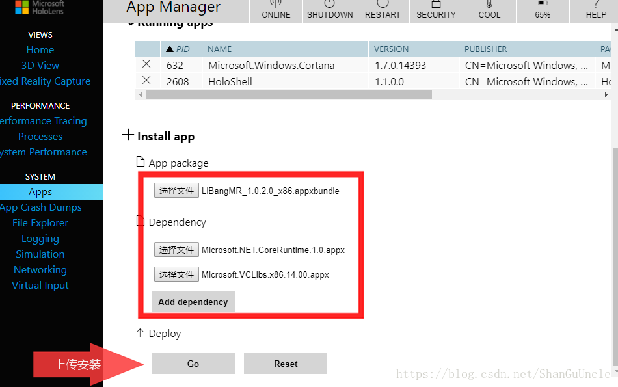The width and height of the screenshot is (618, 387).
Task: Click Go to deploy the app
Action: (x=193, y=364)
